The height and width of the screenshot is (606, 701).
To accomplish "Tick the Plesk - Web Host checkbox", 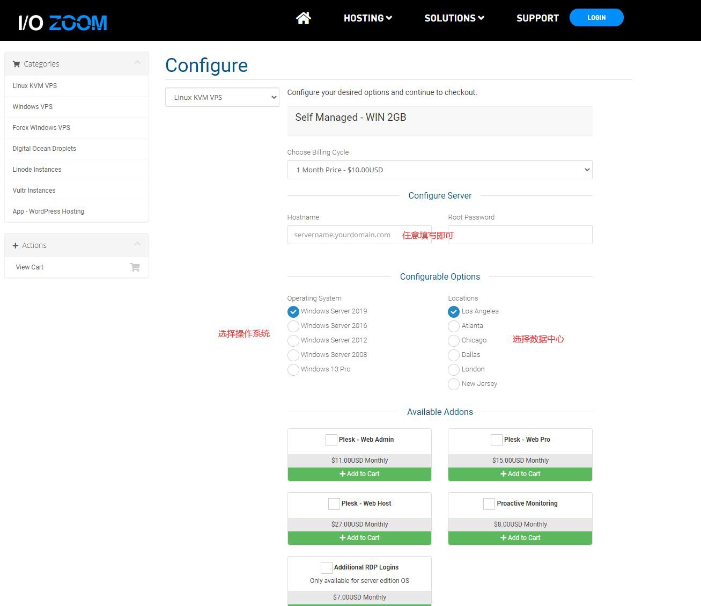I will (x=334, y=504).
